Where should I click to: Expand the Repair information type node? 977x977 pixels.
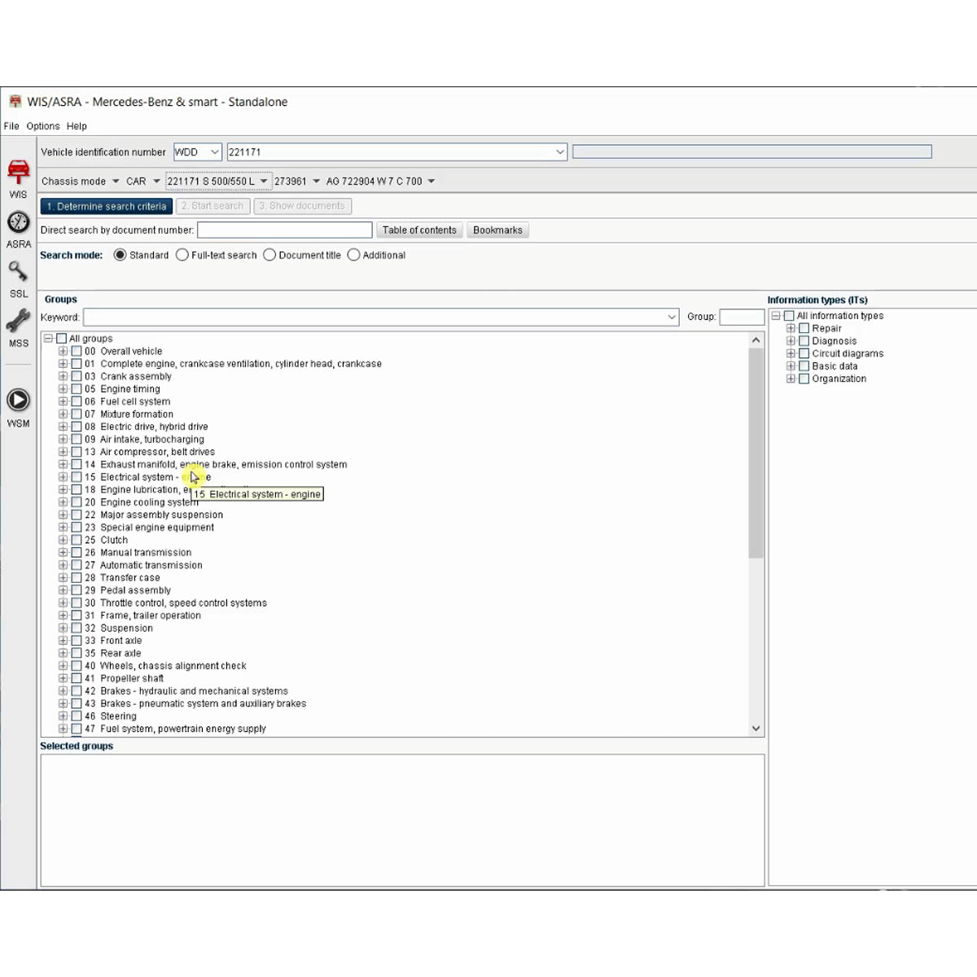pyautogui.click(x=790, y=328)
